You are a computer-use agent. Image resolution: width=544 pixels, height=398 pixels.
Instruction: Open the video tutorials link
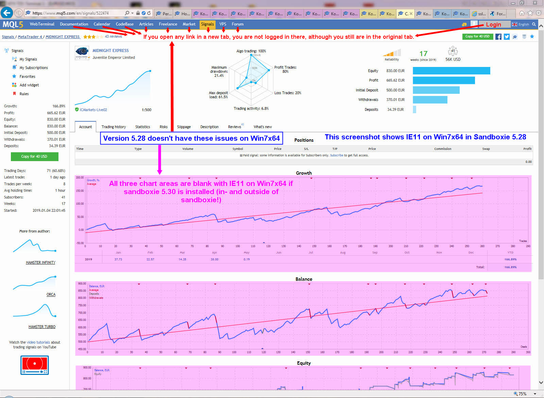pos(38,342)
